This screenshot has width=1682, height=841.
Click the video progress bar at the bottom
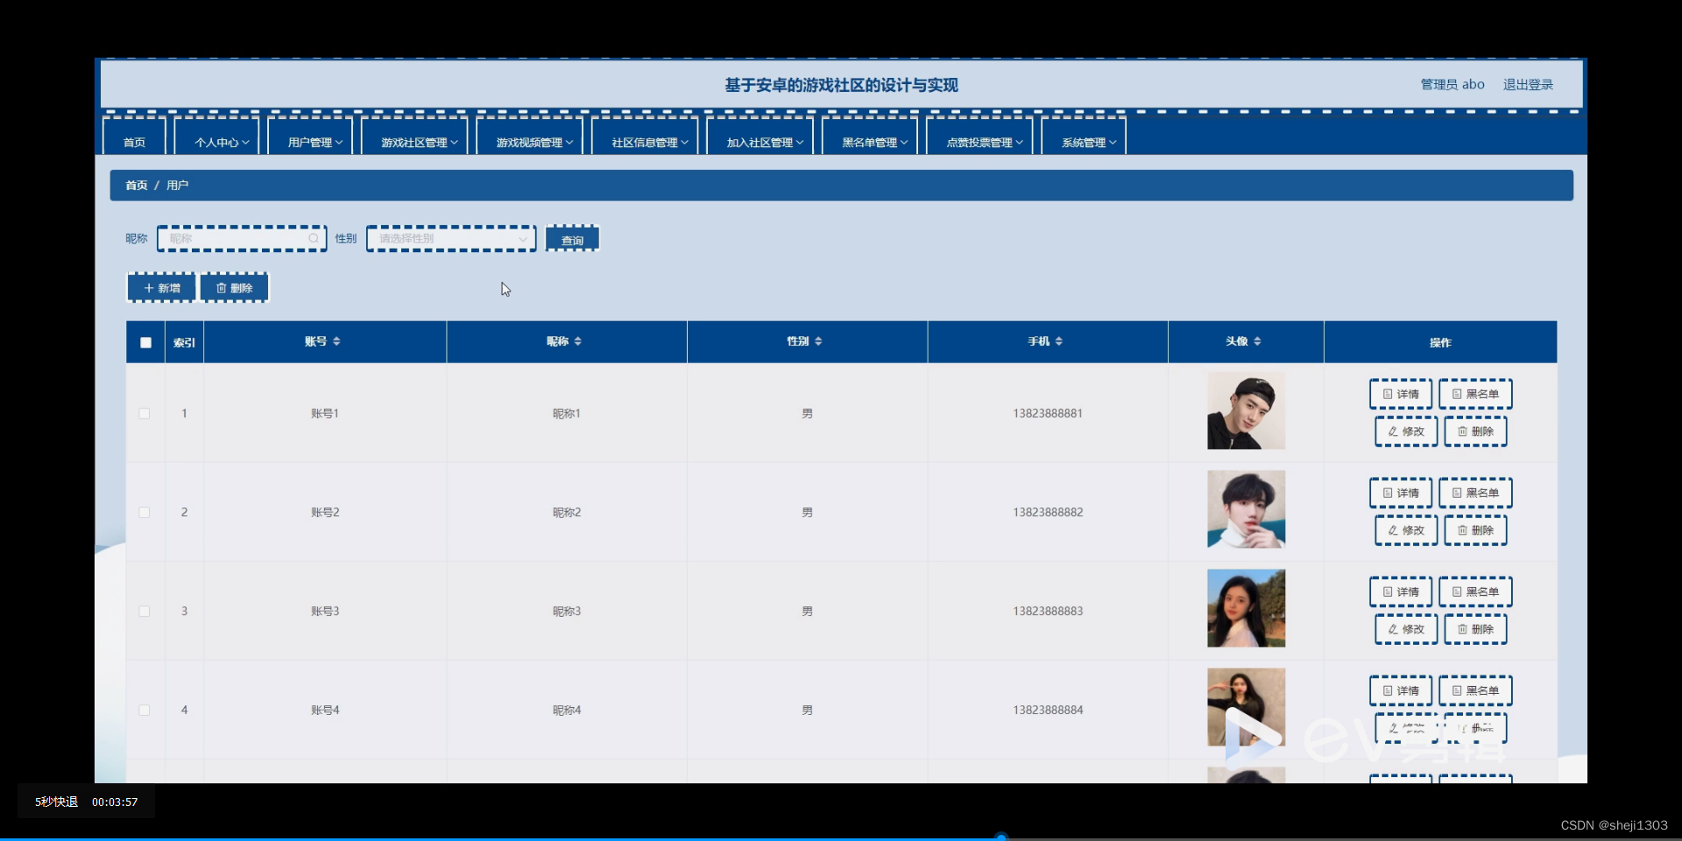pyautogui.click(x=1001, y=837)
